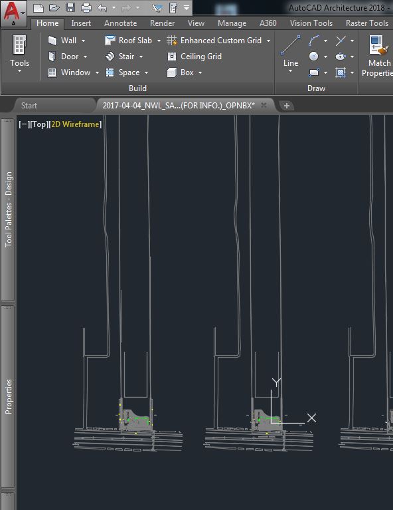This screenshot has width=393, height=510.
Task: Expand the Draw panel title
Action: click(316, 88)
